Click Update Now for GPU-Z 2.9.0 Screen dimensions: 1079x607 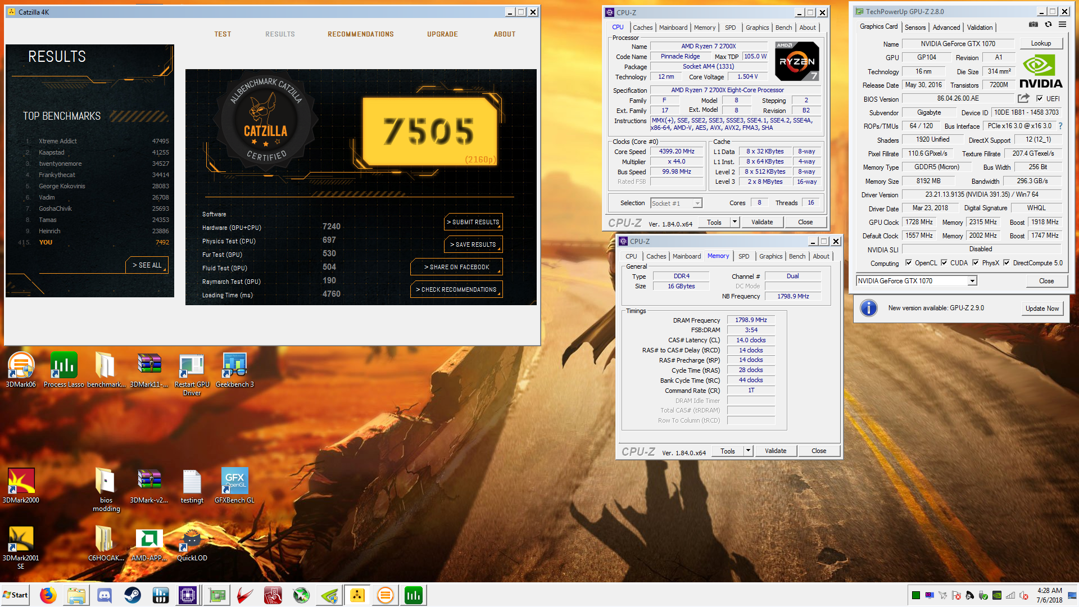click(x=1042, y=309)
